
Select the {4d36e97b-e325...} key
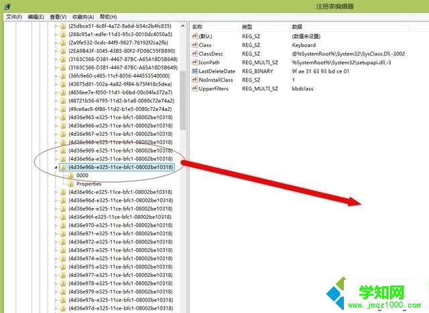pyautogui.click(x=121, y=300)
